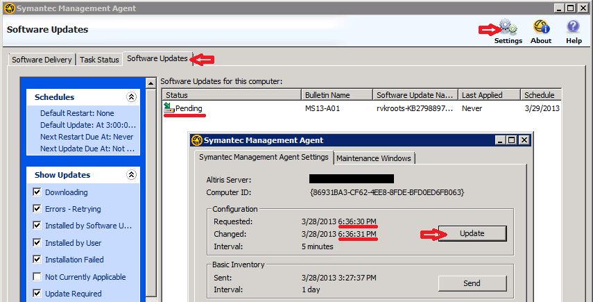Click the Pending status icon in update row
593x302 pixels.
point(169,108)
